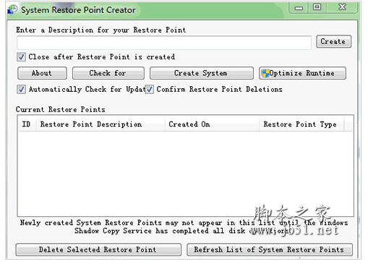Sort by Restore Point Description column

100,124
